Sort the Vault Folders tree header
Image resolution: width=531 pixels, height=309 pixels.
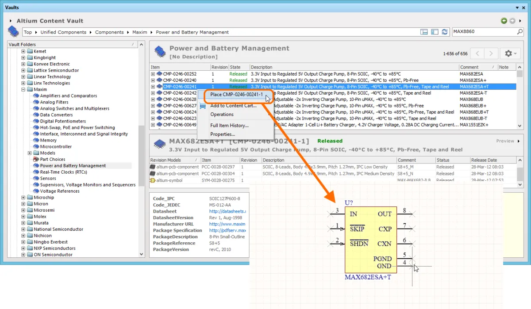[73, 44]
